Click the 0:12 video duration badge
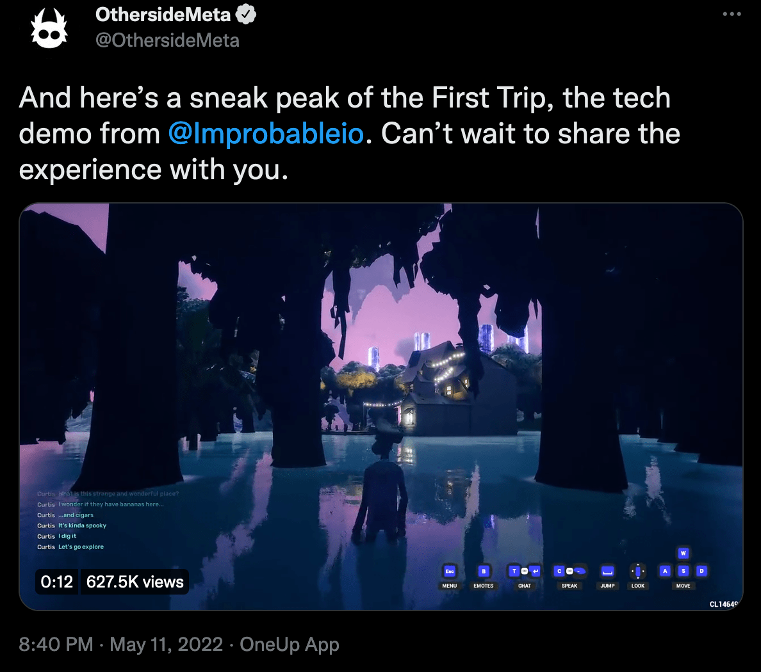This screenshot has height=672, width=761. click(57, 581)
